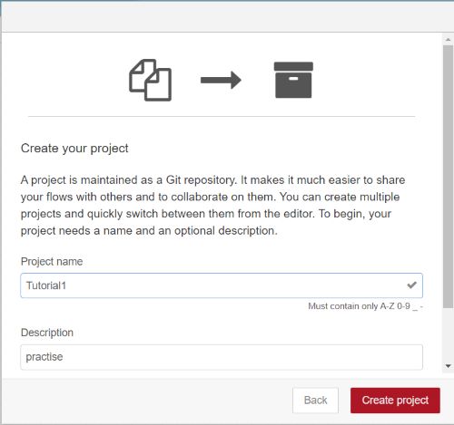This screenshot has height=425, width=454.
Task: Click the overlapping files copy icon
Action: click(x=150, y=80)
